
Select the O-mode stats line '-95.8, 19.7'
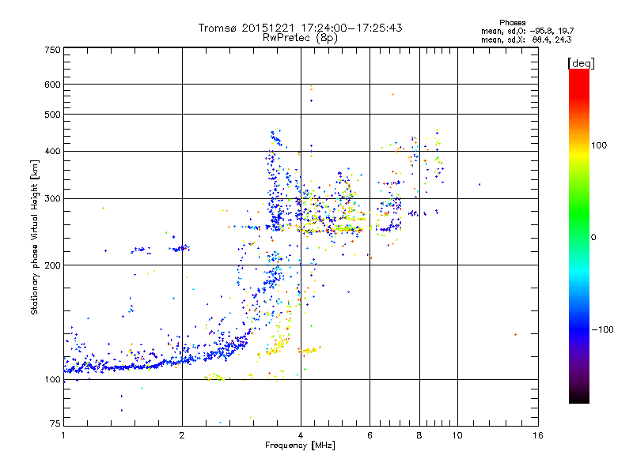(x=552, y=31)
